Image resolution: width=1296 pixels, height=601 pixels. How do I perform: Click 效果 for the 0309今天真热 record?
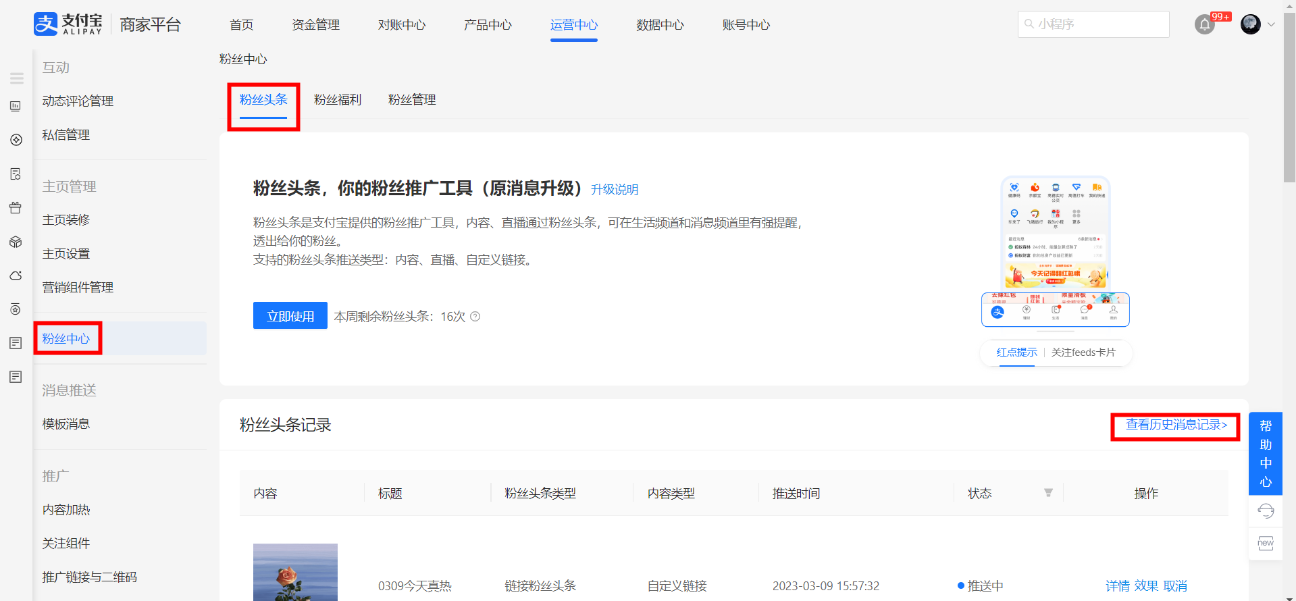[1147, 586]
